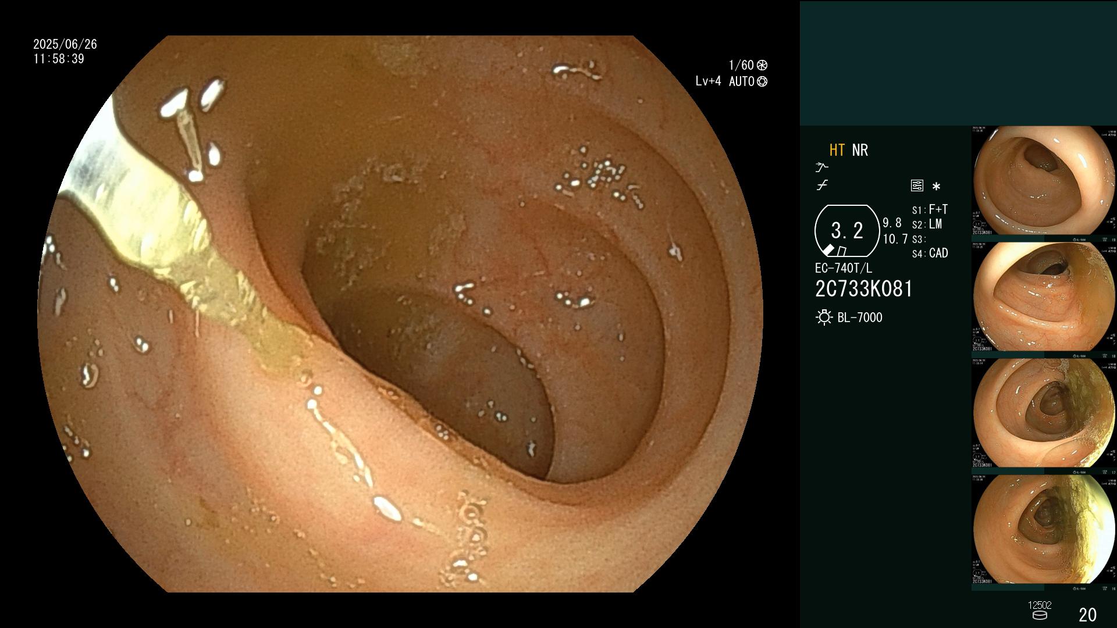The image size is (1117, 628).
Task: Click the 12502 remaining capacity number
Action: pyautogui.click(x=1040, y=605)
